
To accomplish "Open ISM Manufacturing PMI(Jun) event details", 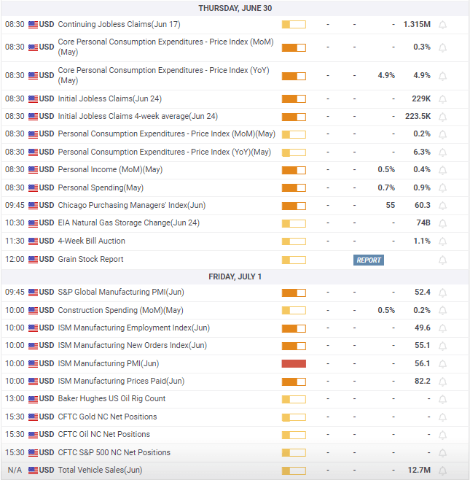I will (x=109, y=363).
